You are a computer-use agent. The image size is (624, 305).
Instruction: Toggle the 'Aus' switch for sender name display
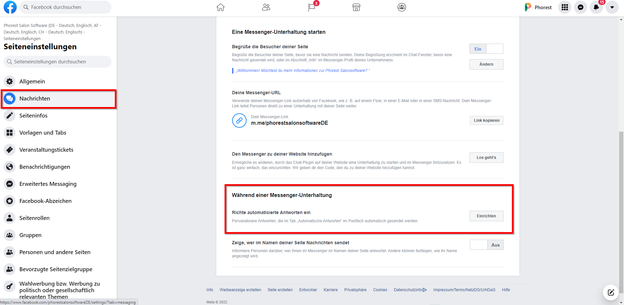click(x=487, y=245)
